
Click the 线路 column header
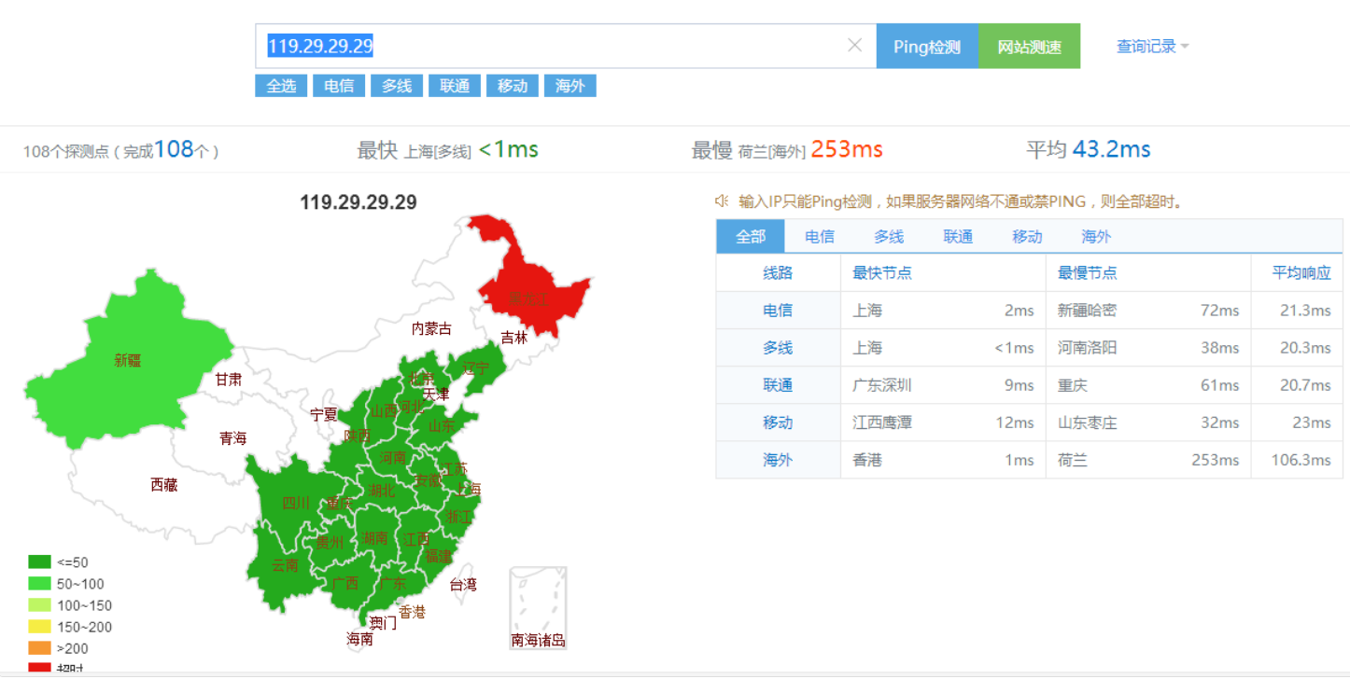click(778, 273)
